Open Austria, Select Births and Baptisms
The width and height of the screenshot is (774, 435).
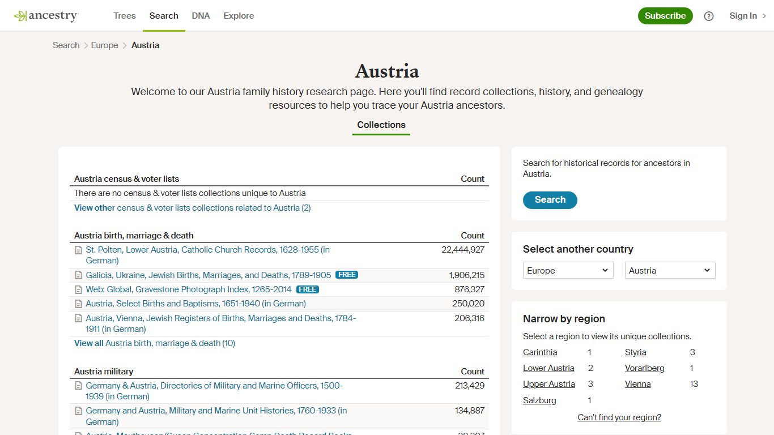196,304
